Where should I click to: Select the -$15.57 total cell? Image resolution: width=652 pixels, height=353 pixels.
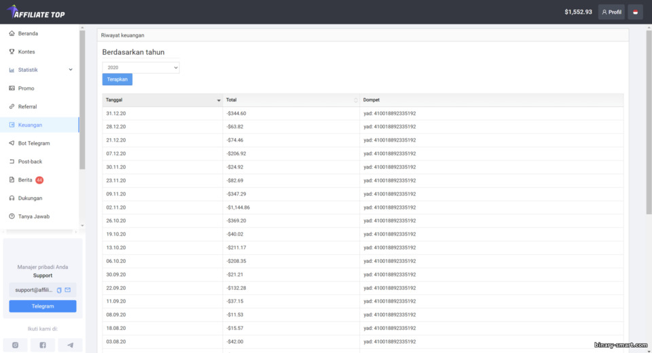point(291,328)
